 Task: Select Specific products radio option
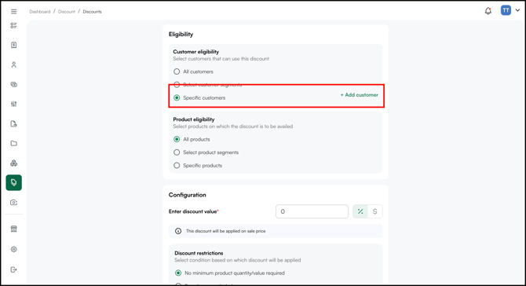(177, 166)
